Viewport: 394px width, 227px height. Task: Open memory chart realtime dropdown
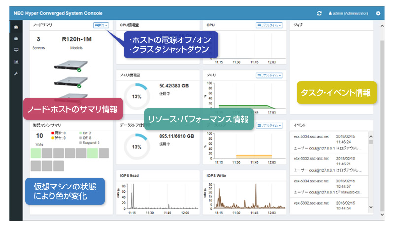tap(269, 75)
